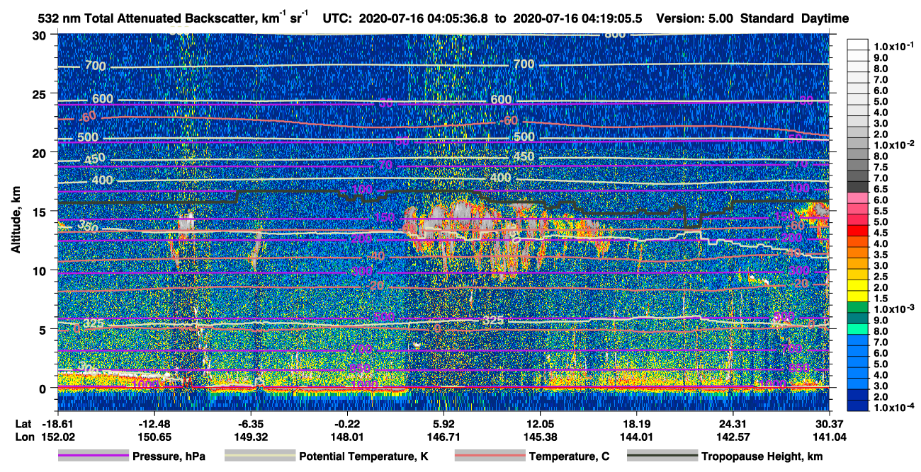Image resolution: width=921 pixels, height=472 pixels.
Task: Click the Potential Temperature legend line swatch
Action: 259,456
